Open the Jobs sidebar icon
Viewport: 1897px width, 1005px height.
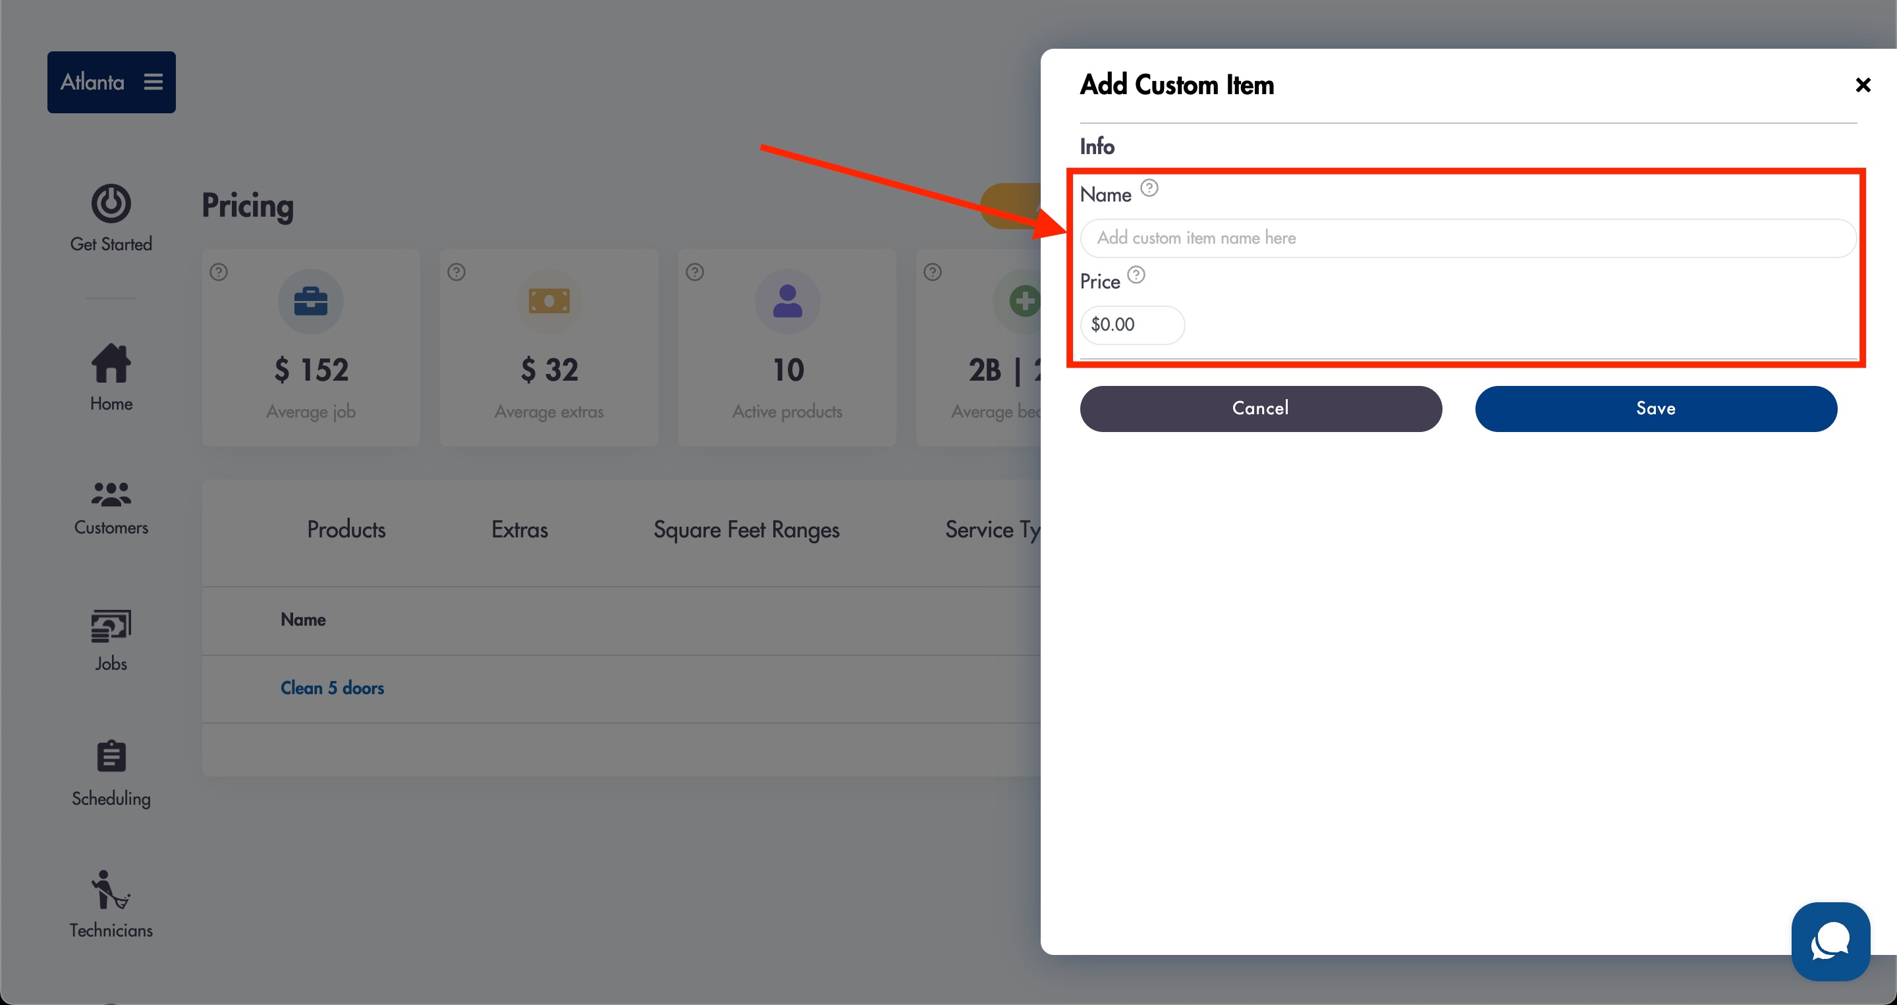(111, 626)
